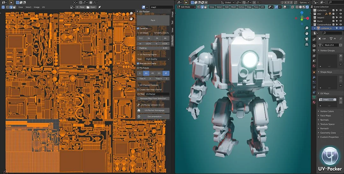Click the home icon beside UV-Packer Homepage
The image size is (344, 174).
click(139, 110)
